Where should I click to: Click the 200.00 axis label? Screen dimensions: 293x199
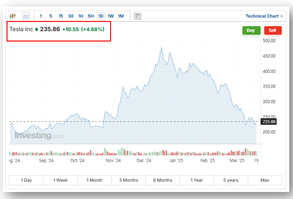point(269,132)
